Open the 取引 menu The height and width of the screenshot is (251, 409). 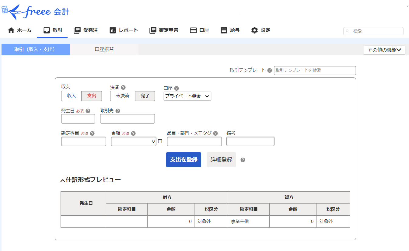click(x=52, y=30)
